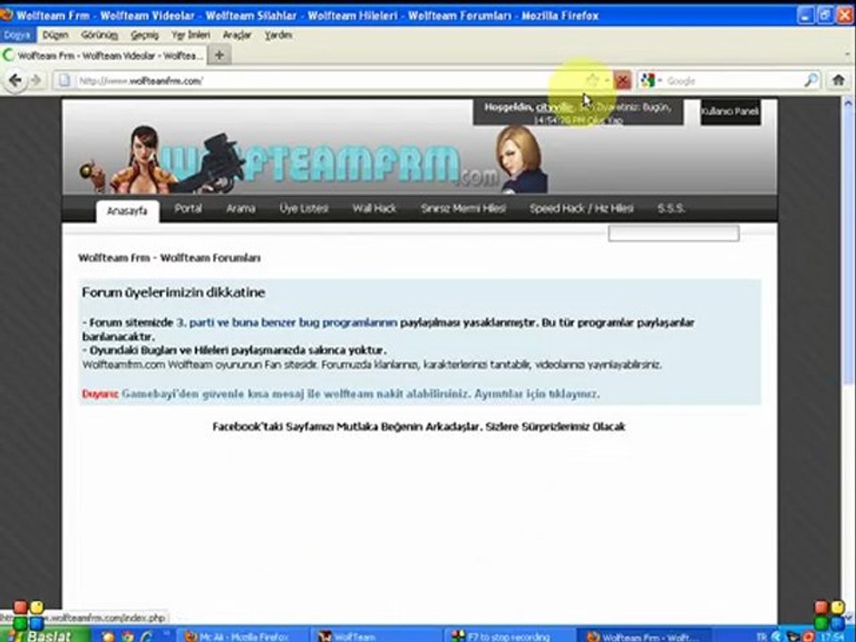Click the forward navigation arrow
Viewport: 856px width, 642px height.
pyautogui.click(x=36, y=81)
